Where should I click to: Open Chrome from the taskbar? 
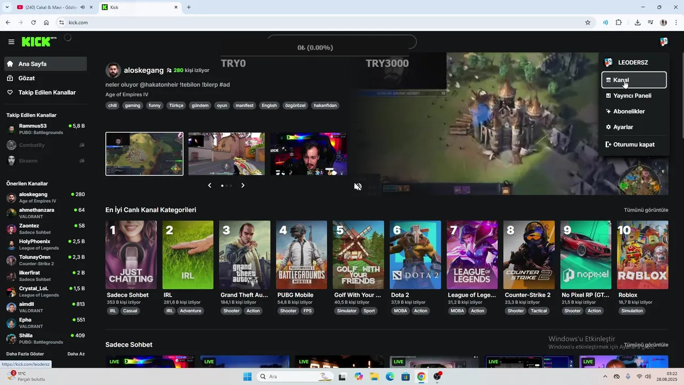[x=421, y=376]
